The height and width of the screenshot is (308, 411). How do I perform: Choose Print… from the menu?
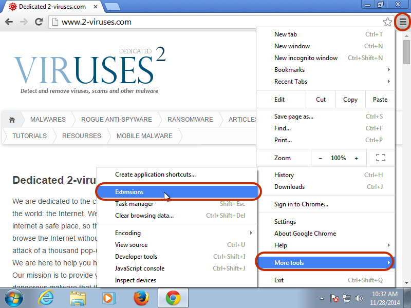326,140
